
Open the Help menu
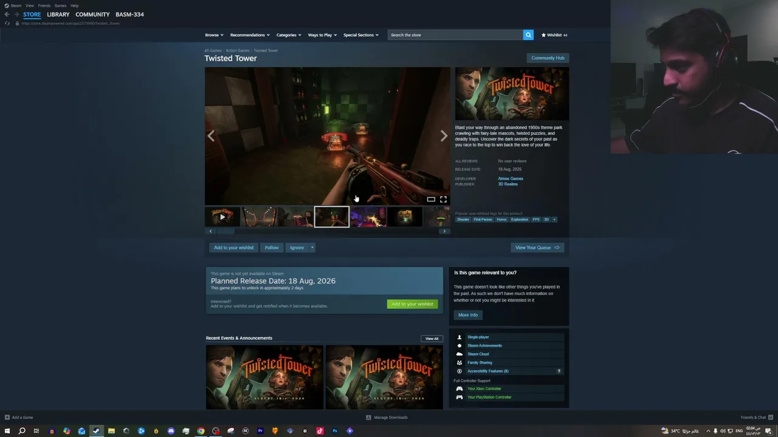(x=74, y=5)
